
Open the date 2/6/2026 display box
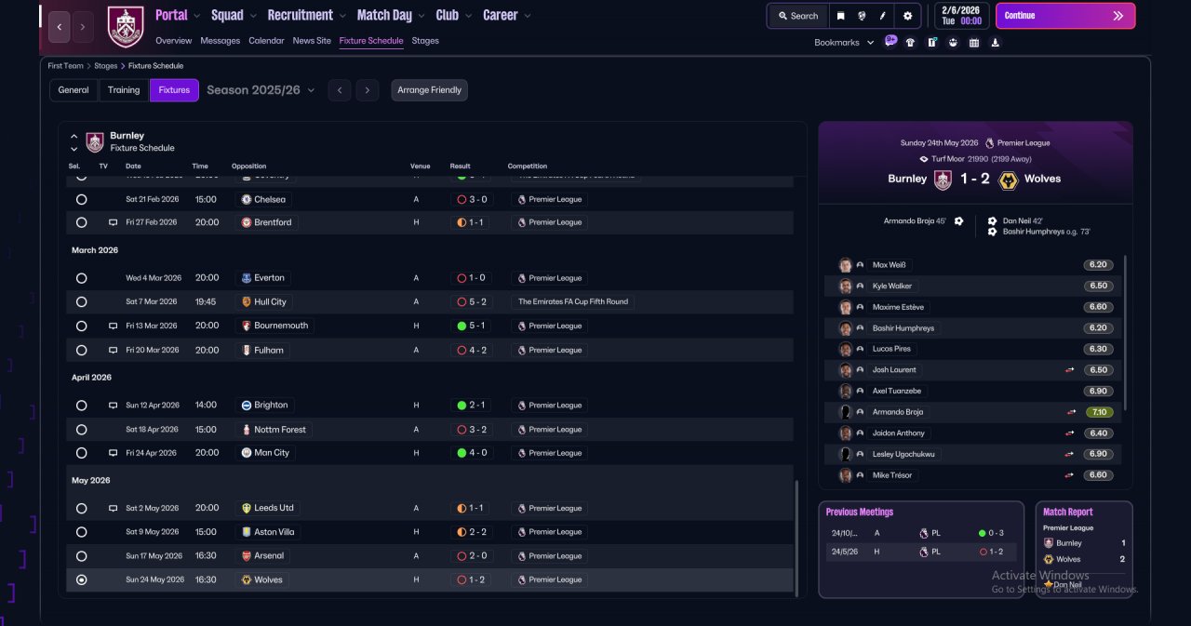point(963,16)
